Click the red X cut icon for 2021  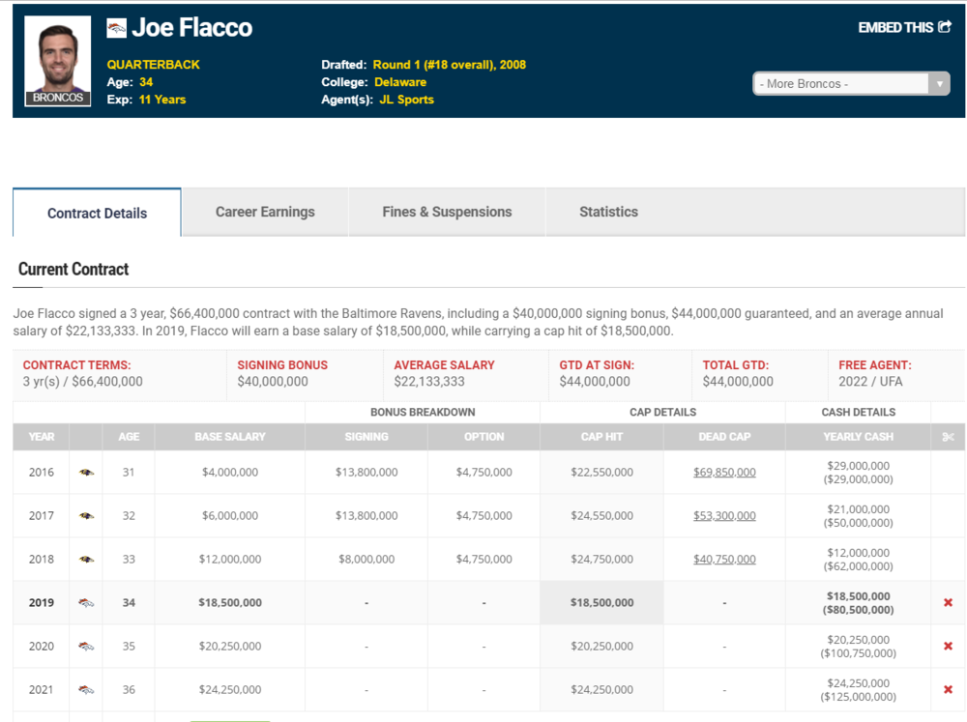pos(948,689)
